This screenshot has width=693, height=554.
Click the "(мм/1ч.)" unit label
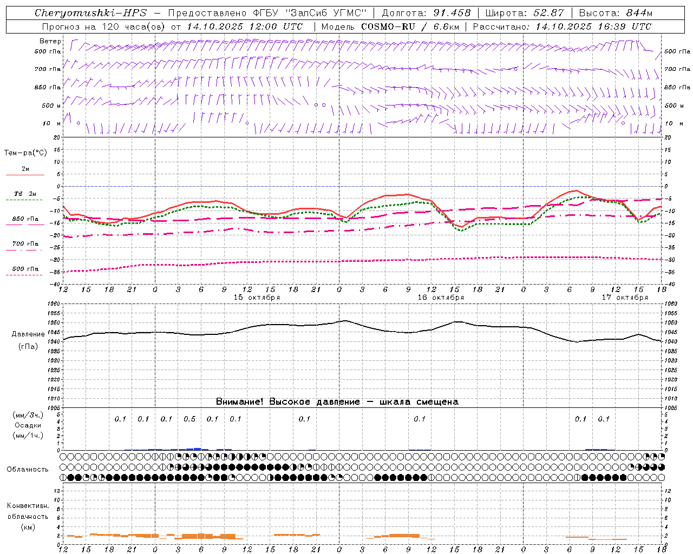(28, 436)
